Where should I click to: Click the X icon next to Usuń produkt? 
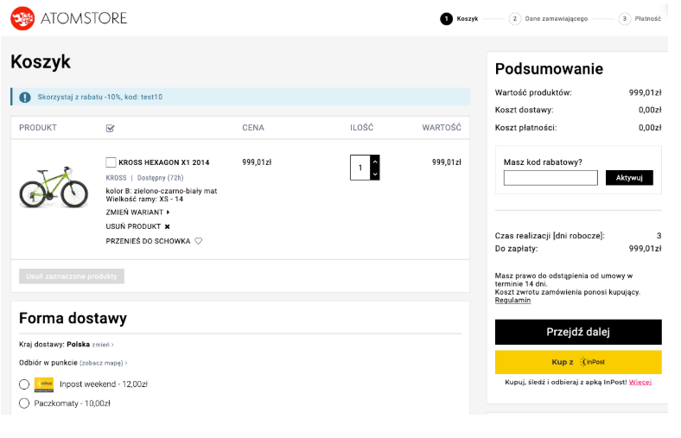tap(168, 226)
